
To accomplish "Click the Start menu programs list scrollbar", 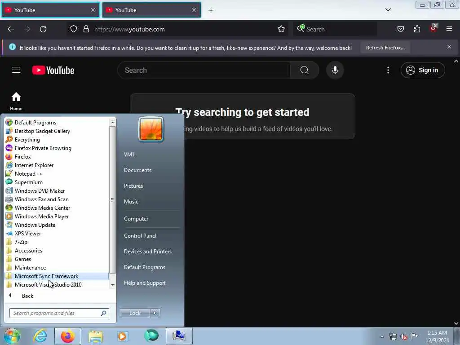I will coord(112,199).
